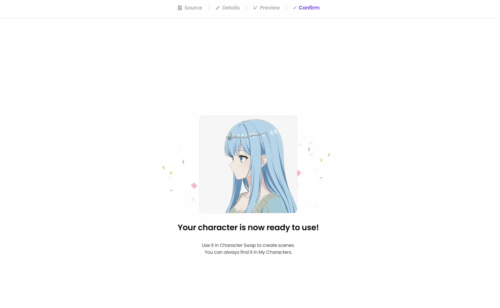Click the green tiara gem on character
The height and width of the screenshot is (308, 500).
click(x=230, y=136)
